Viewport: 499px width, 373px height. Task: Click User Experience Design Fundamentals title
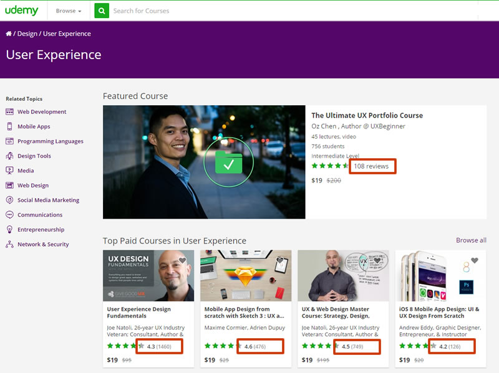coord(138,313)
